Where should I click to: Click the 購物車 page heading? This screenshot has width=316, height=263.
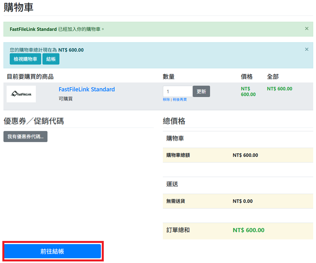(18, 7)
